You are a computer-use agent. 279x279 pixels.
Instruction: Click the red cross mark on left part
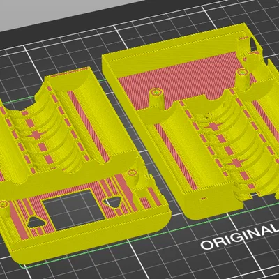click(36, 135)
